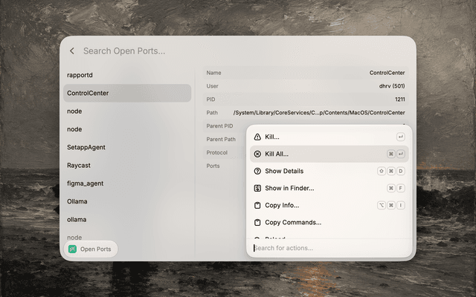Screen dimensions: 476x297
Task: Click the clipboard icon beside Copy Commands
Action: point(257,223)
